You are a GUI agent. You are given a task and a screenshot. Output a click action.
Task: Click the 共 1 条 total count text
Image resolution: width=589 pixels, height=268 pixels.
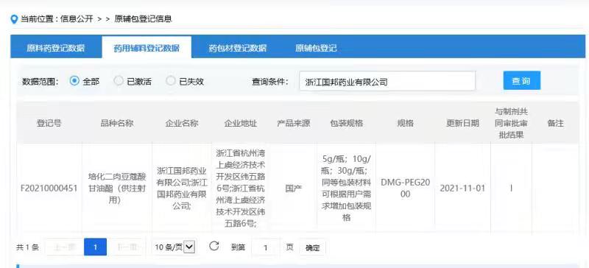tap(27, 247)
